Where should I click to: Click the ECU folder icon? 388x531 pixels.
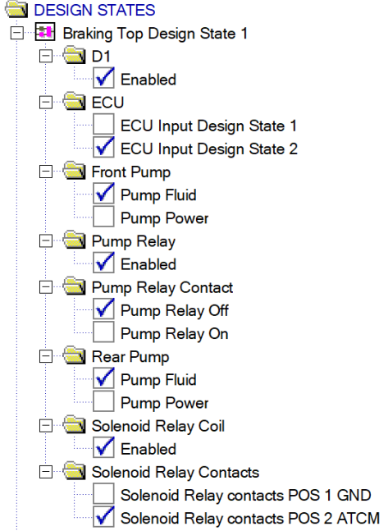pos(74,101)
